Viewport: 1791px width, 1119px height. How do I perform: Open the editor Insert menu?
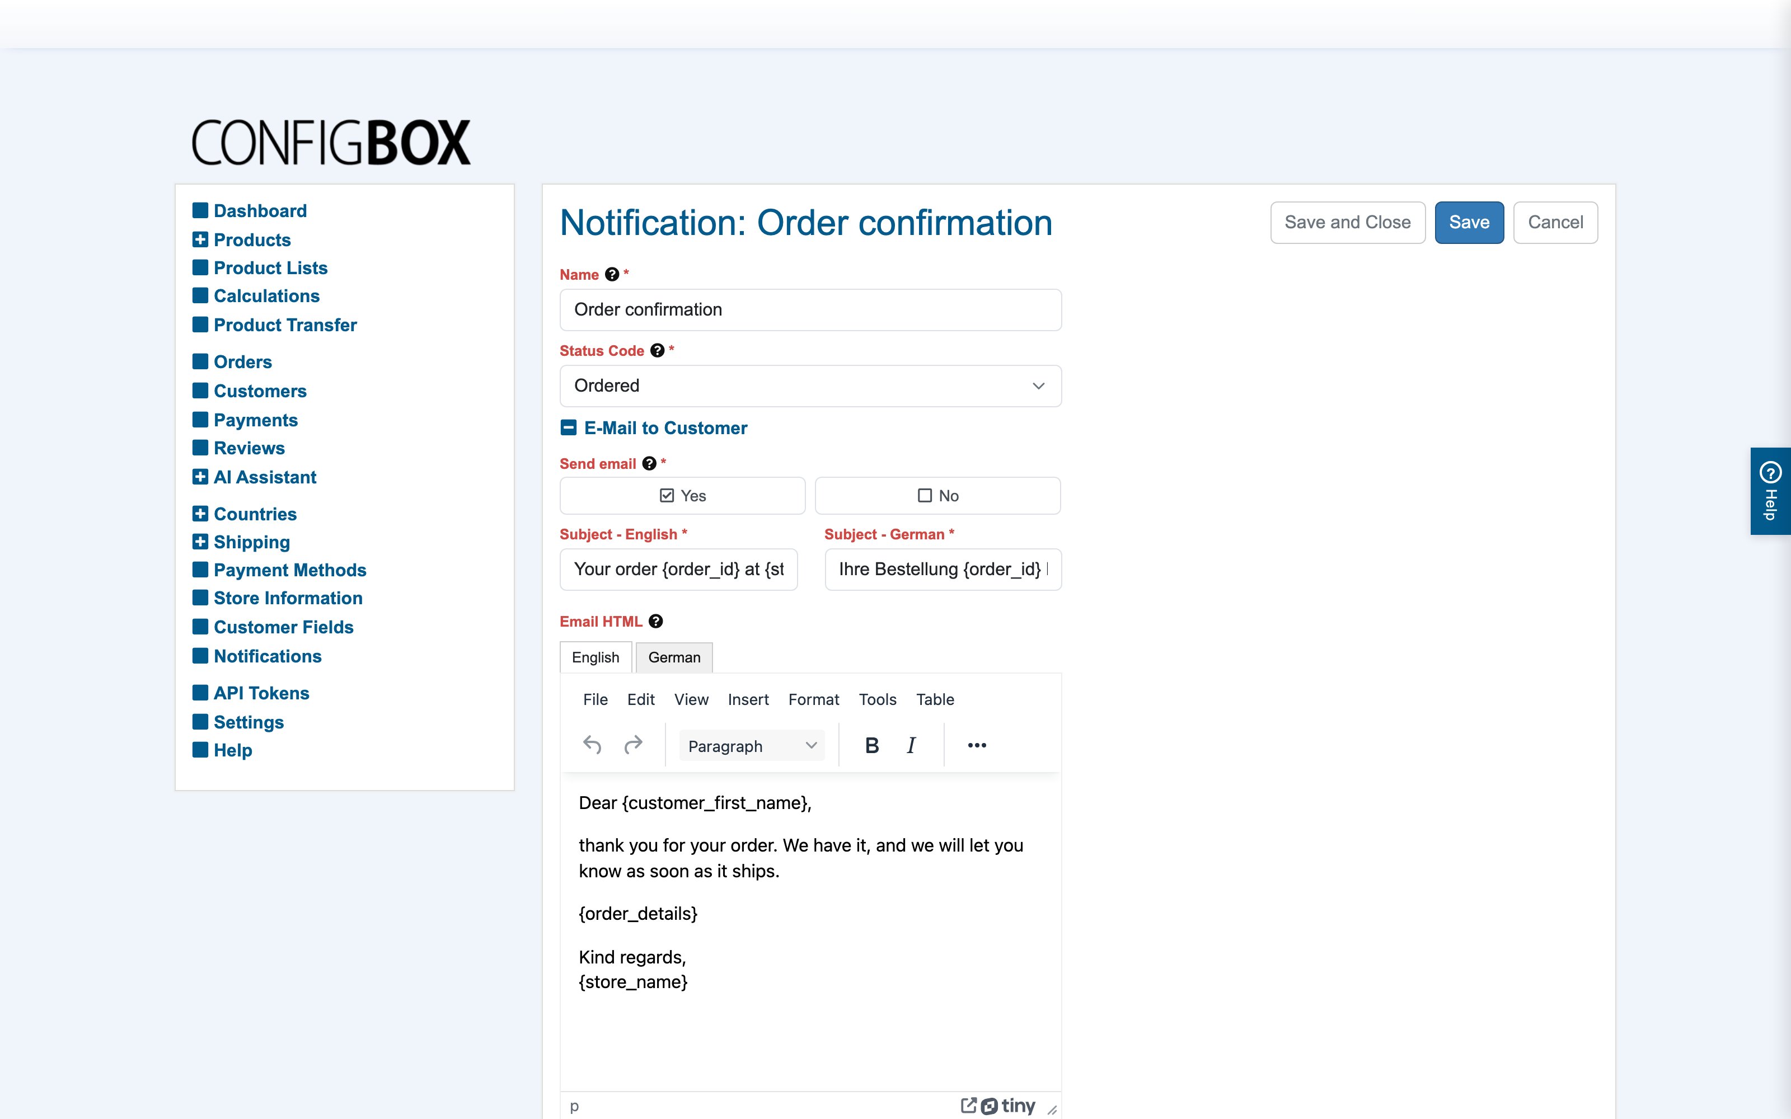point(748,699)
